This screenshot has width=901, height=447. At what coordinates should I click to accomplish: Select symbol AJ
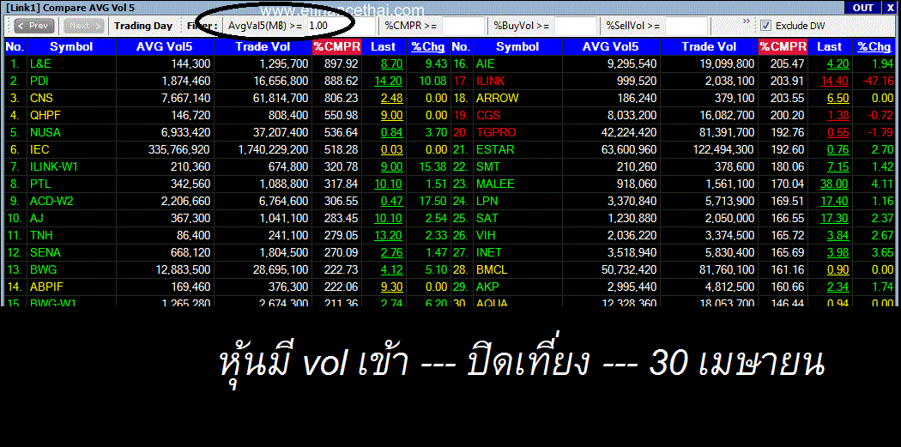click(36, 218)
